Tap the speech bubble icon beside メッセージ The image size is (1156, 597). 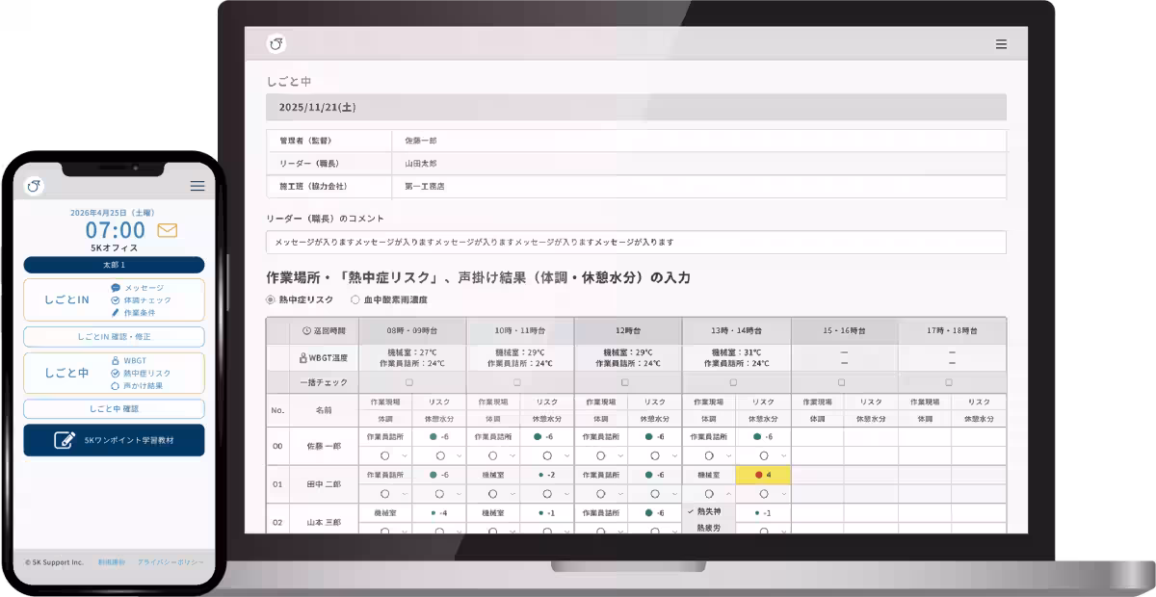[x=116, y=288]
